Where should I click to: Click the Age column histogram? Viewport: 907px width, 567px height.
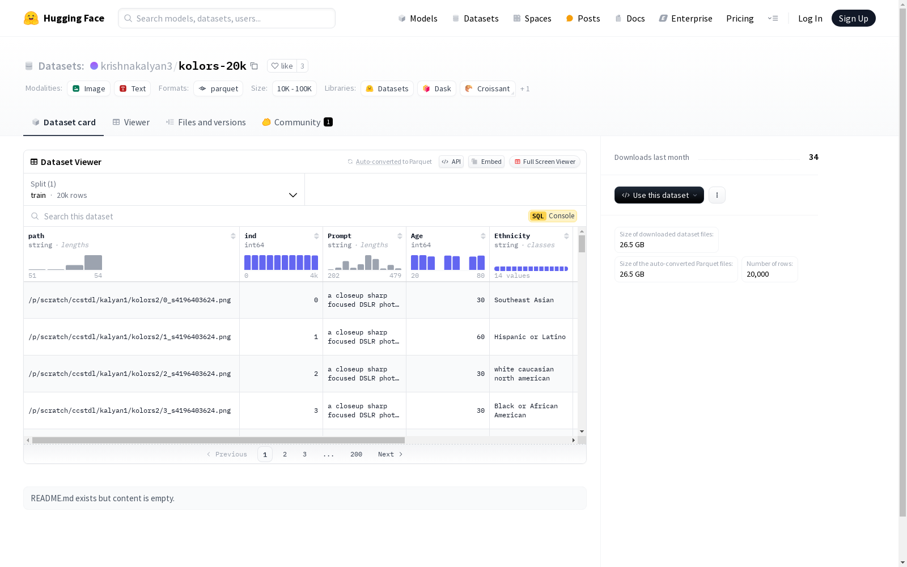[448, 263]
